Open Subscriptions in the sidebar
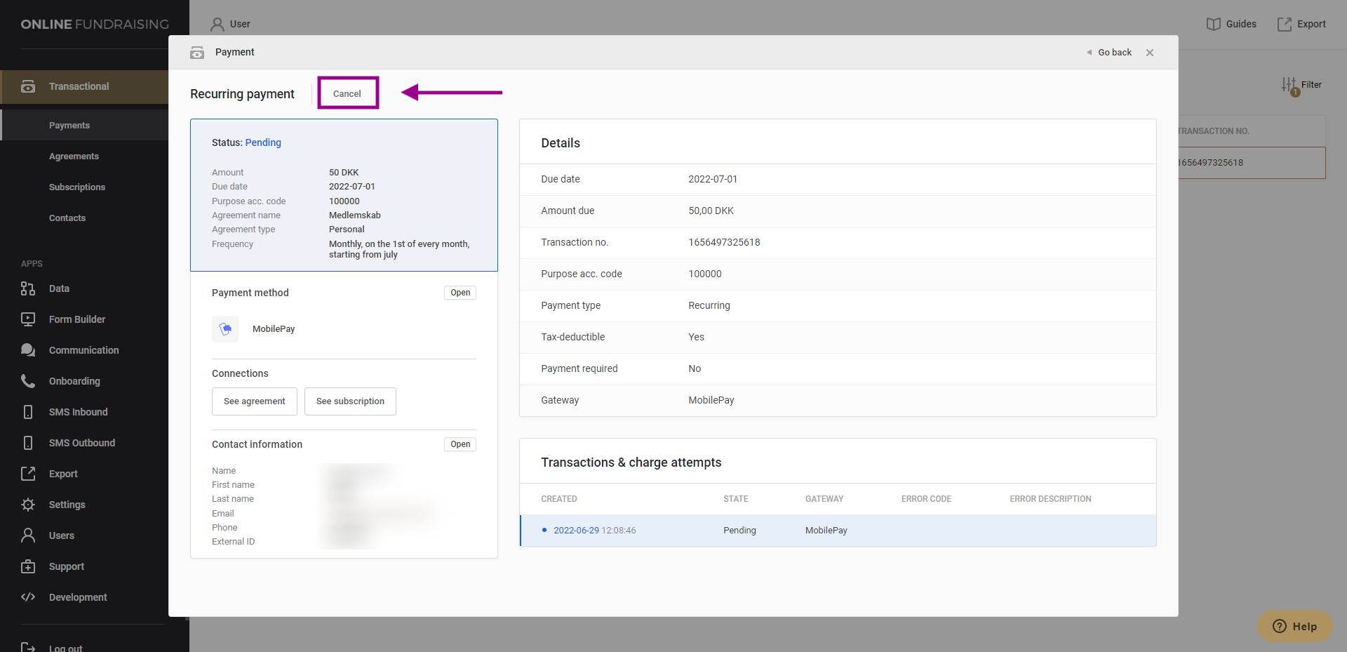Screen dimensions: 1347x652 pyautogui.click(x=77, y=187)
